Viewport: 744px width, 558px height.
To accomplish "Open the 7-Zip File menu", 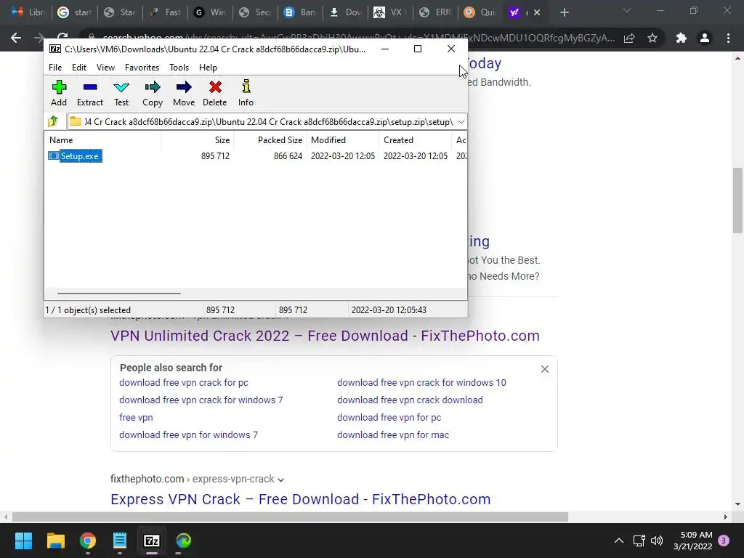I will click(55, 68).
